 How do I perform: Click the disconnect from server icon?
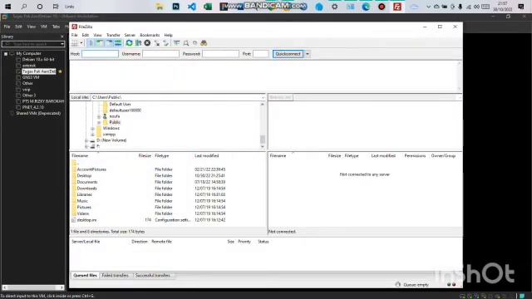click(157, 43)
